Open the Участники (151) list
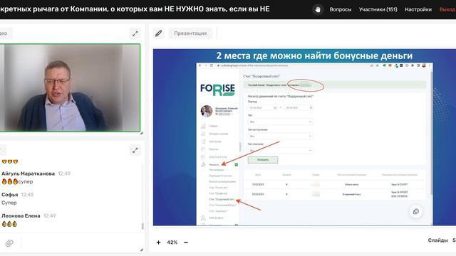Image resolution: width=456 pixels, height=256 pixels. [378, 9]
